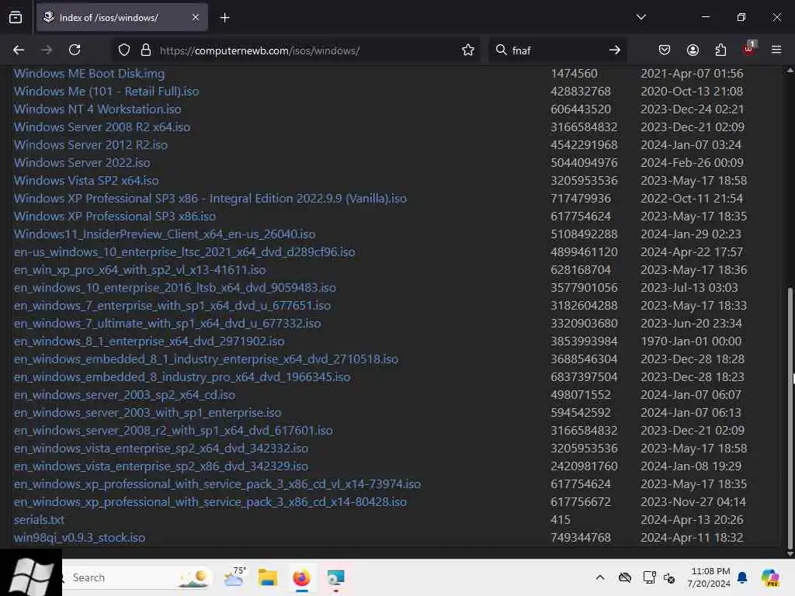Screen dimensions: 795x596
Task: Open Windows XP Professional SP3 x86.iso link
Action: pos(115,217)
